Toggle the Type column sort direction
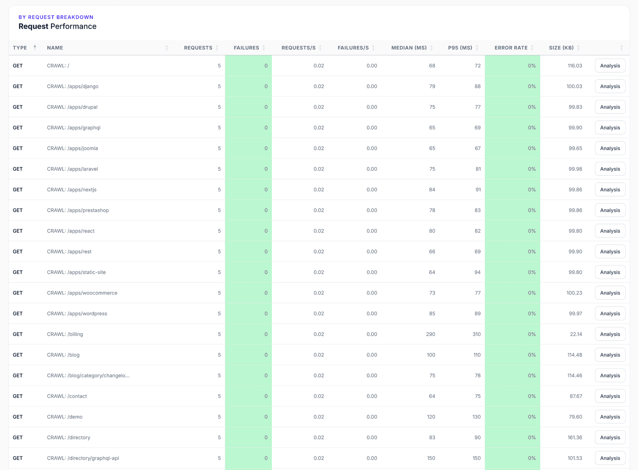The height and width of the screenshot is (470, 638). pos(35,47)
